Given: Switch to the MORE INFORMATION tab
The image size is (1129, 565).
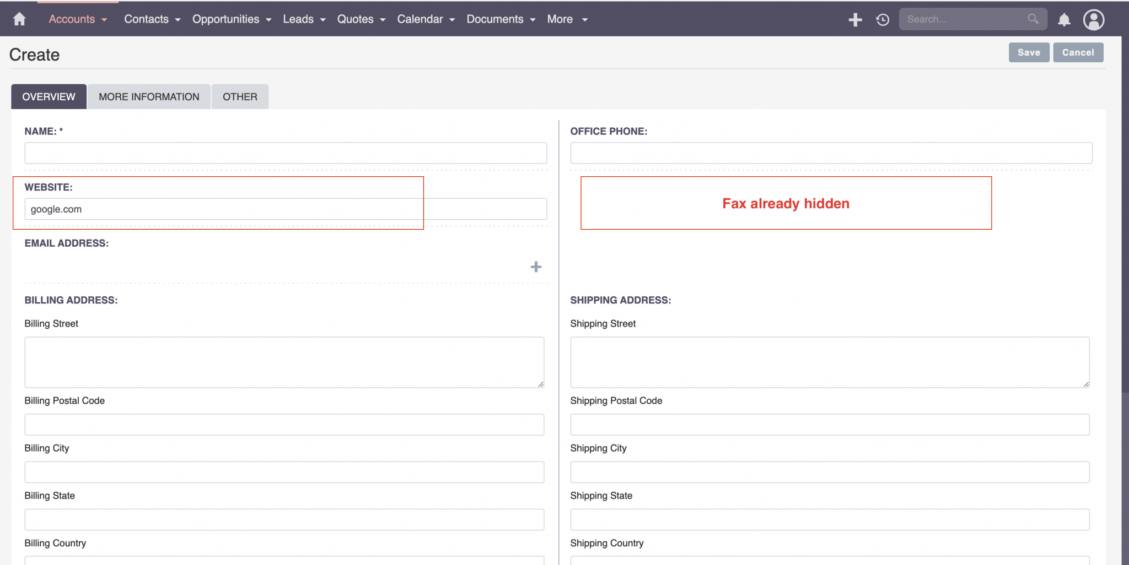Looking at the screenshot, I should click(148, 96).
